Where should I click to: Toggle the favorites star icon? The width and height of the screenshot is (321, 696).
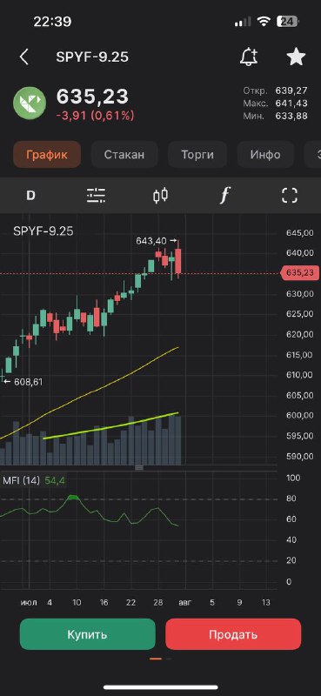[x=296, y=57]
